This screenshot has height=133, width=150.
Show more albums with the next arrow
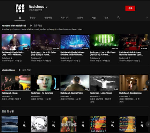pyautogui.click(x=148, y=124)
